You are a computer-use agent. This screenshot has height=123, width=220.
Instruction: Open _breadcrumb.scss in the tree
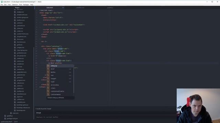(x=22, y=15)
